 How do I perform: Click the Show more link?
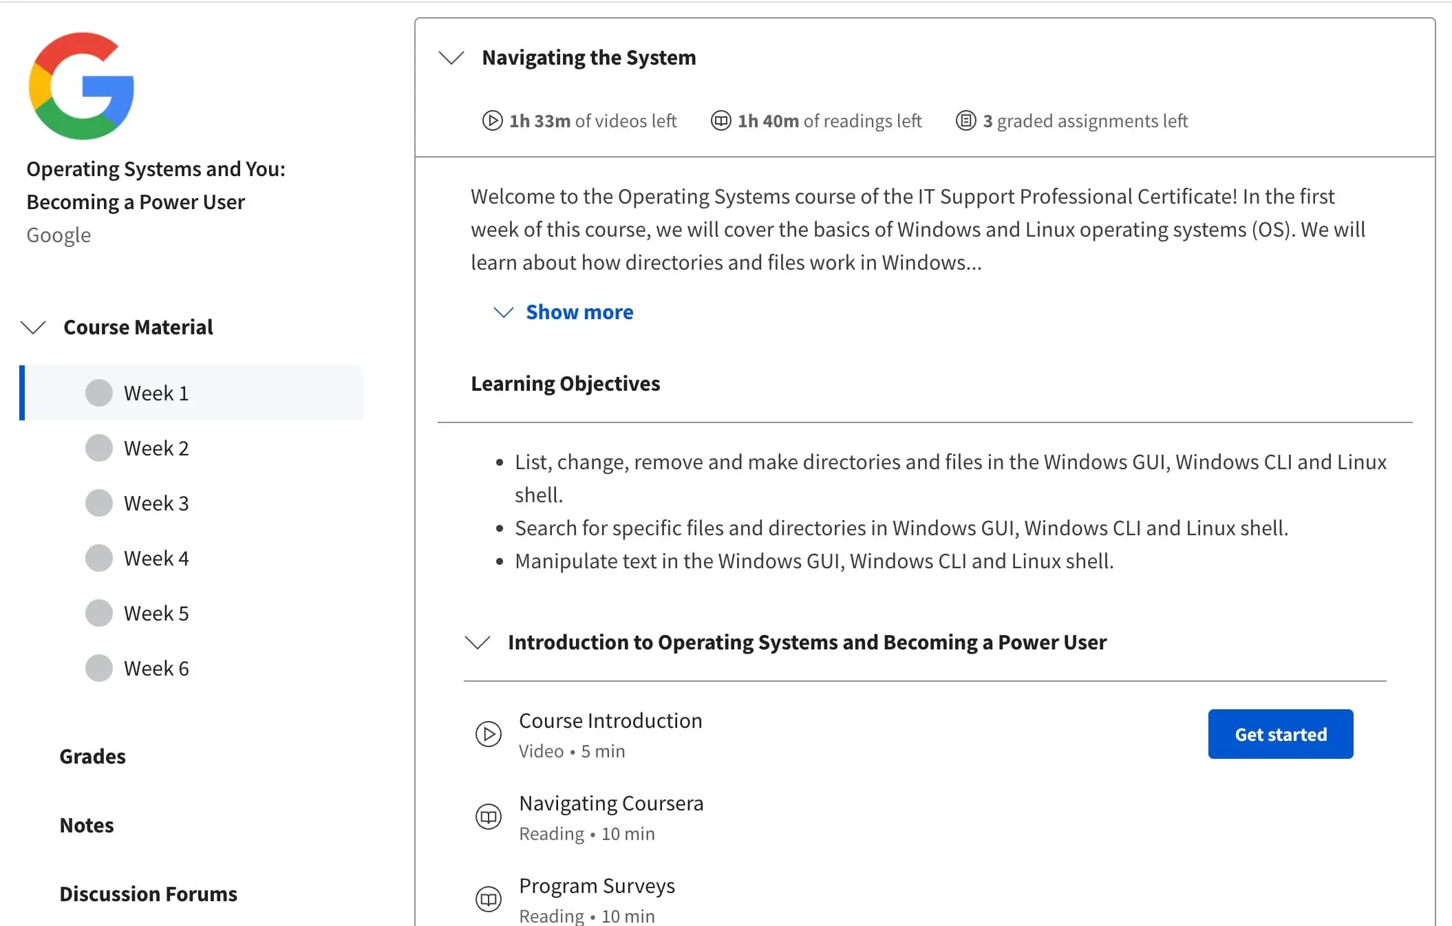click(x=580, y=311)
